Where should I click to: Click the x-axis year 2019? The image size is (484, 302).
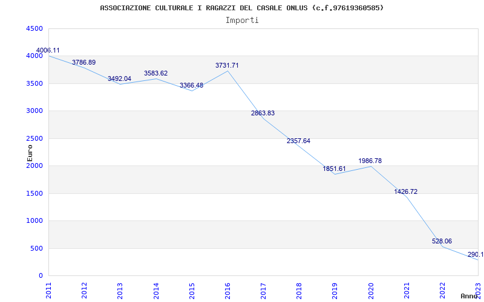click(x=335, y=291)
